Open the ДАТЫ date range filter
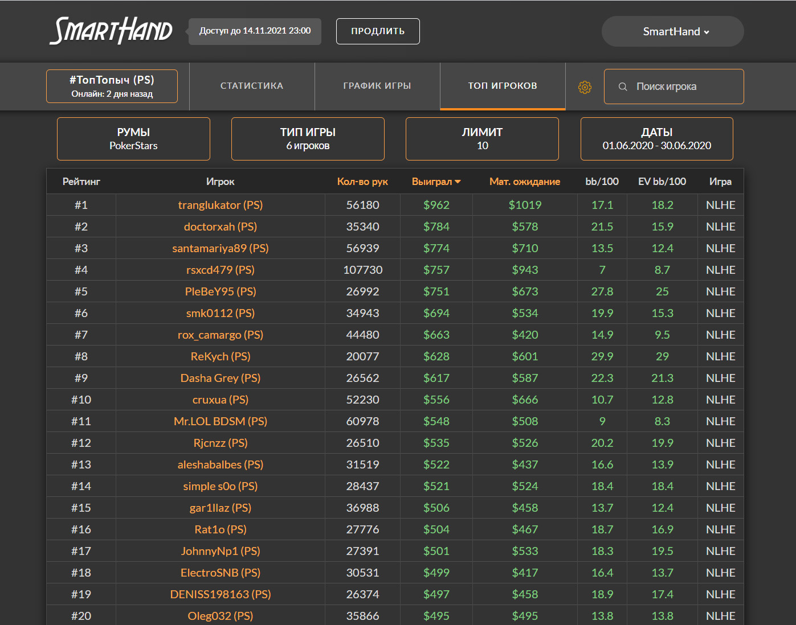 [x=656, y=139]
